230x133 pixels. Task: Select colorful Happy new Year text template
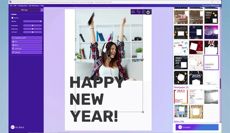tap(181, 48)
